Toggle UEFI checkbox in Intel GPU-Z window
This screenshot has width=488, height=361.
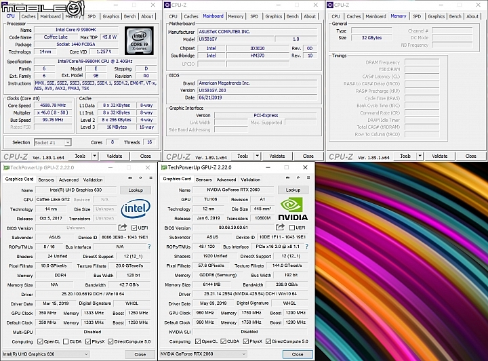(x=134, y=228)
